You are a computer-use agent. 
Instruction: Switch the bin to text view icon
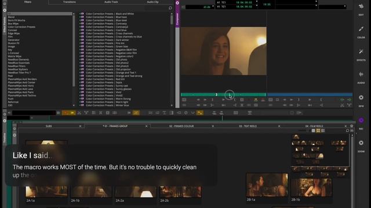tap(313, 131)
